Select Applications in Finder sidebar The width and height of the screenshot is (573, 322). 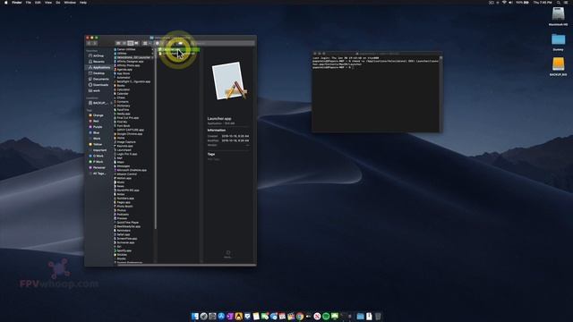click(99, 68)
